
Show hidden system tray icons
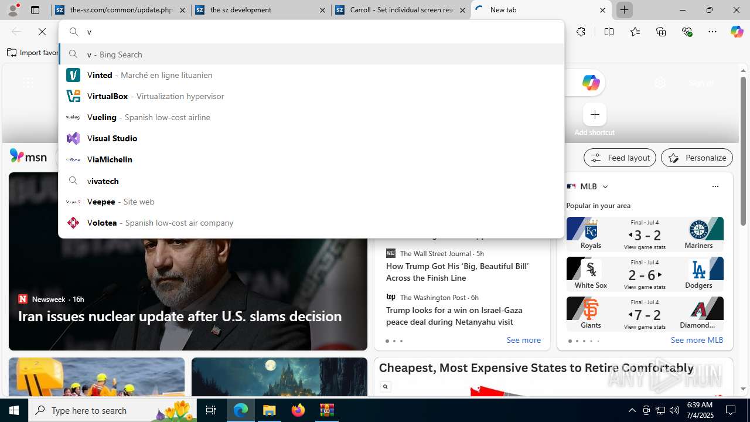632,410
